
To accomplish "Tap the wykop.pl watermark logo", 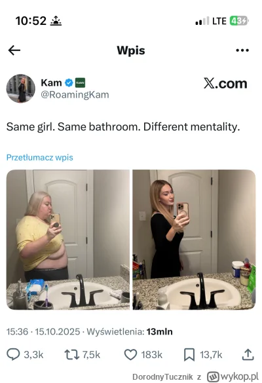I will pos(233,376).
